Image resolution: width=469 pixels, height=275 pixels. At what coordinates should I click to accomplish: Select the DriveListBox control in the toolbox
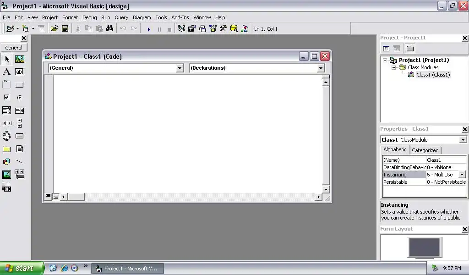coord(19,136)
